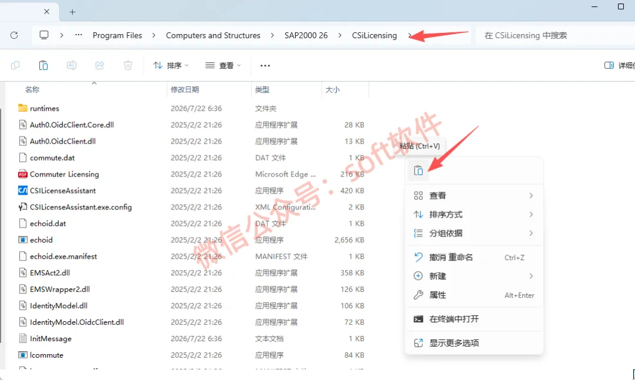This screenshot has height=380, width=635.
Task: Click the runtimes folder icon
Action: [x=23, y=108]
